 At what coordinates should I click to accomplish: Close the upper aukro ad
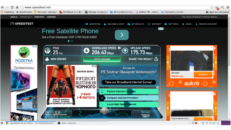pos(212,47)
